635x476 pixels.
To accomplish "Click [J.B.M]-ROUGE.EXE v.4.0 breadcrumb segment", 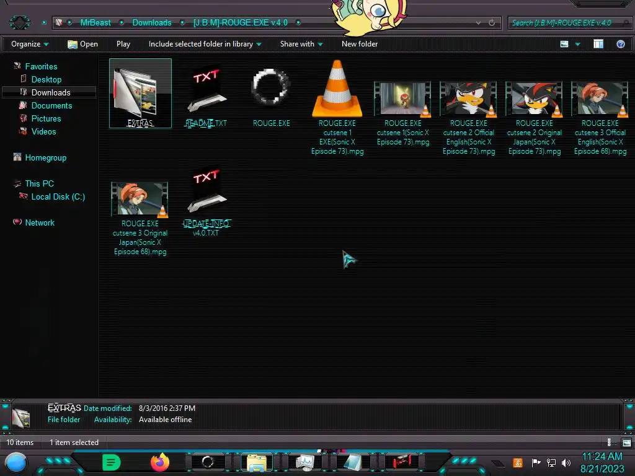I will coord(240,23).
